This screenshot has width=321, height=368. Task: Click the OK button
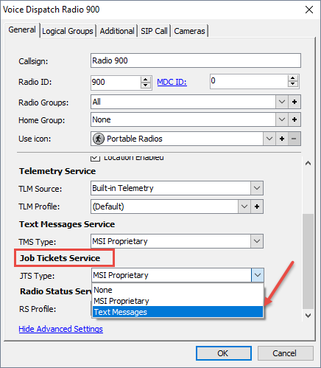click(x=224, y=353)
